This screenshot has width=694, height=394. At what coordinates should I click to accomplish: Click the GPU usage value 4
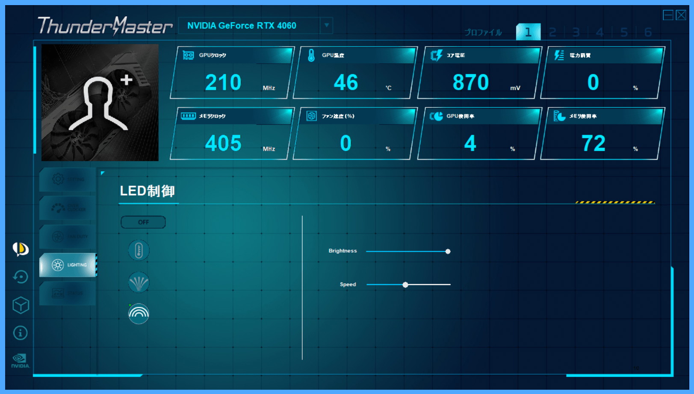[470, 143]
